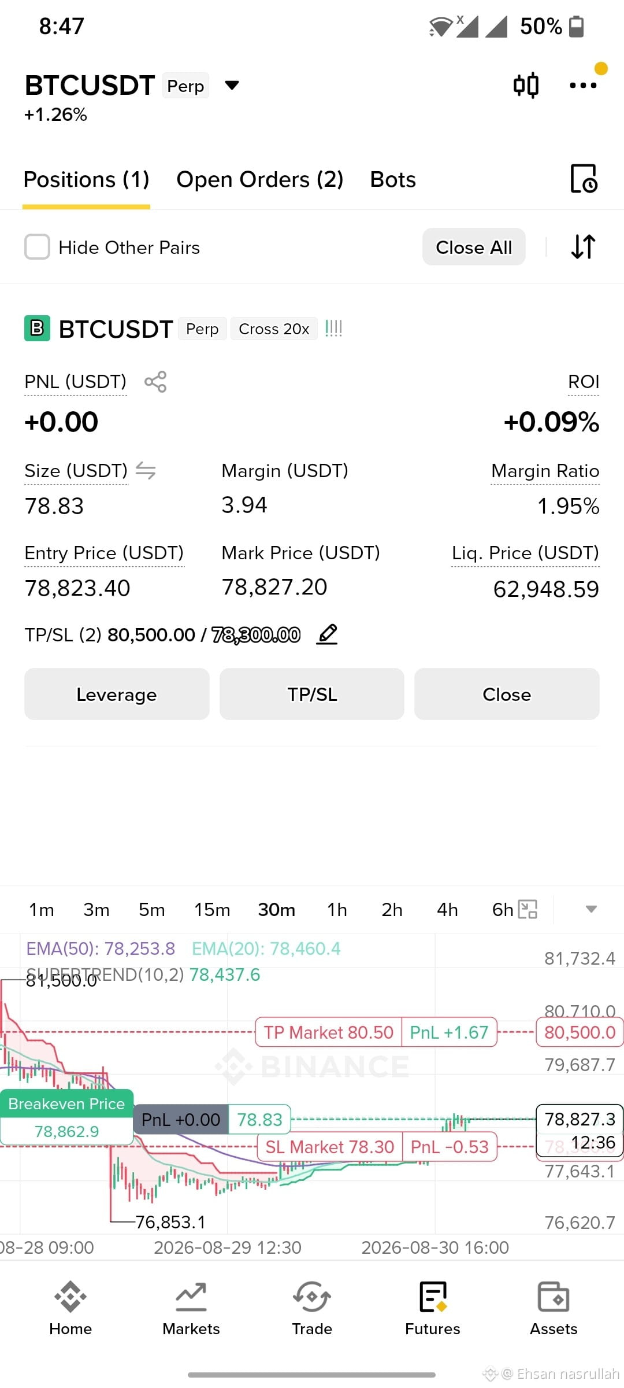The width and height of the screenshot is (624, 1388).
Task: Select the TP Market 80.50 chart line
Action: click(328, 1032)
